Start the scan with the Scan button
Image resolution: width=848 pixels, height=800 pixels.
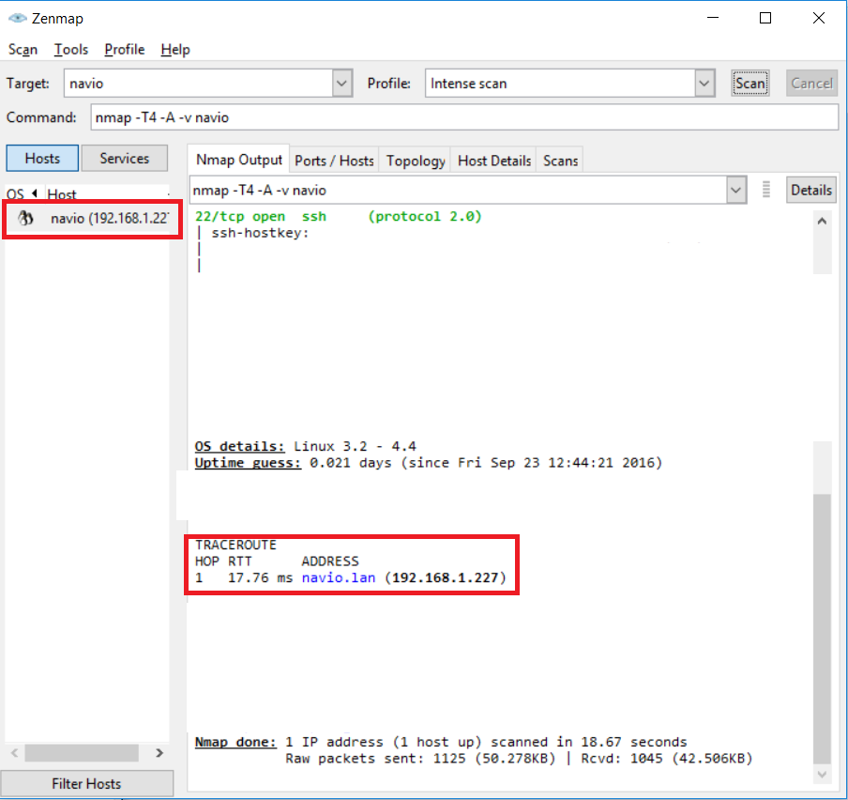pos(750,84)
